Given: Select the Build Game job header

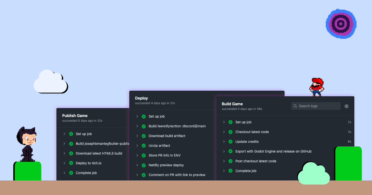Looking at the screenshot, I should pos(232,104).
